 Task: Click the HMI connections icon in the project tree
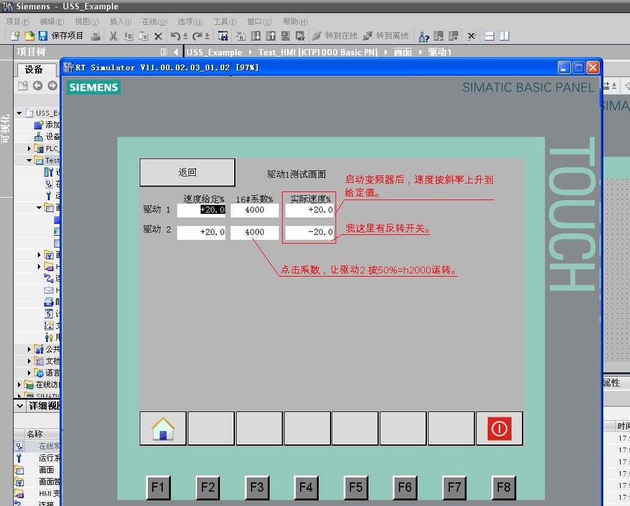point(48,278)
